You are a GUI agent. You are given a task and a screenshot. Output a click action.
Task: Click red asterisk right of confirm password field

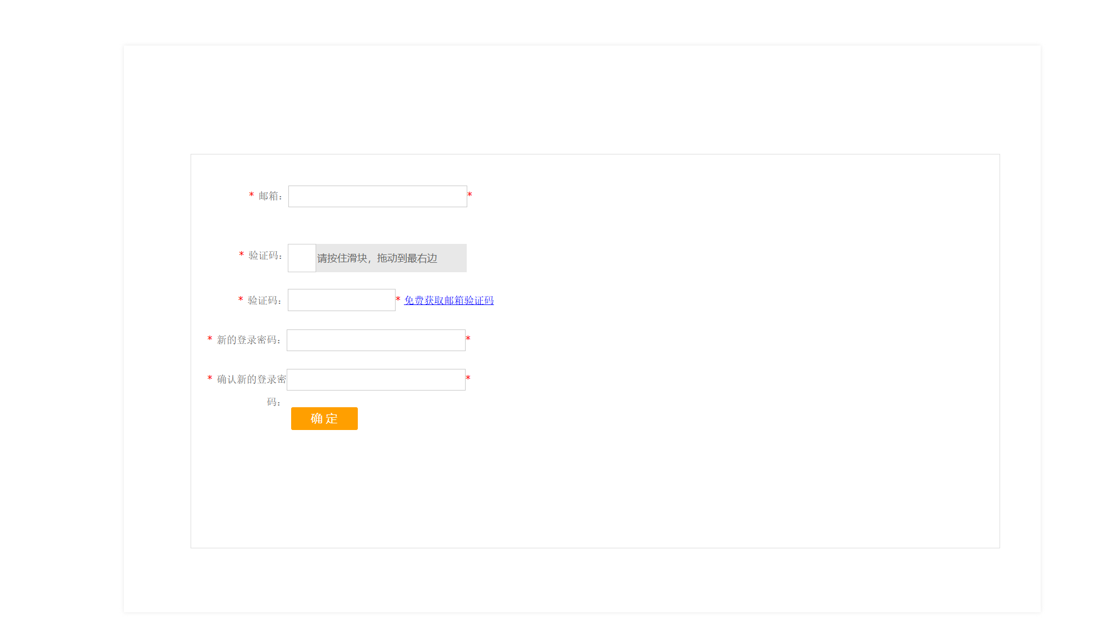point(468,378)
